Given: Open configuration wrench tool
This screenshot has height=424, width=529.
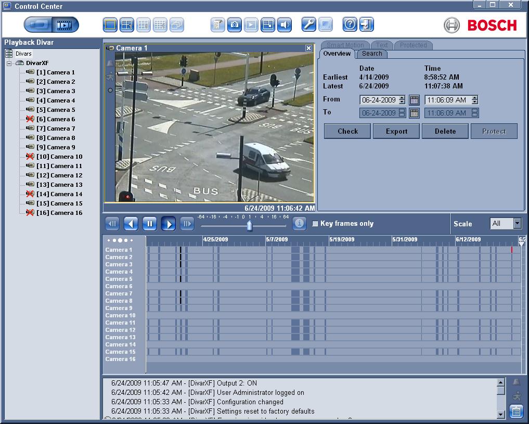Looking at the screenshot, I should coord(308,24).
